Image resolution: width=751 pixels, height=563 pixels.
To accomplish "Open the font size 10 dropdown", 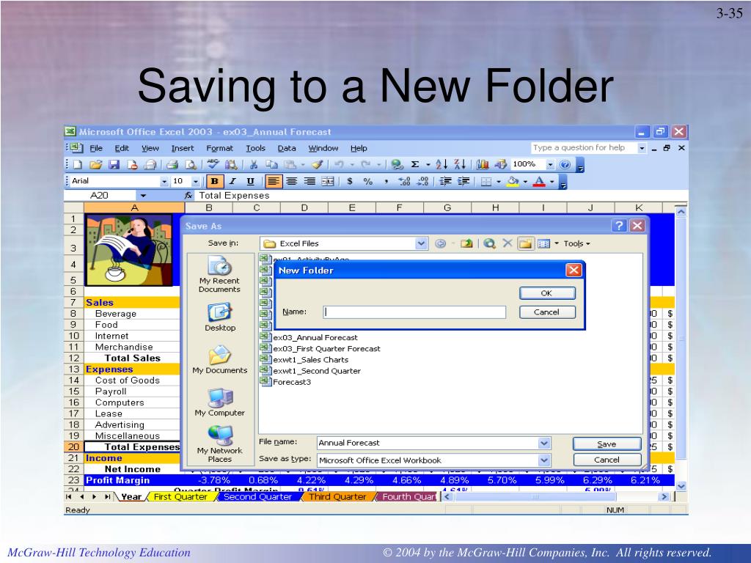I will click(195, 182).
